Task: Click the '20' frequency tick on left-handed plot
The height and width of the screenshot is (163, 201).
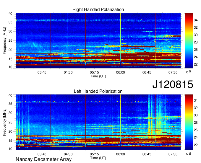Action: 10,131
